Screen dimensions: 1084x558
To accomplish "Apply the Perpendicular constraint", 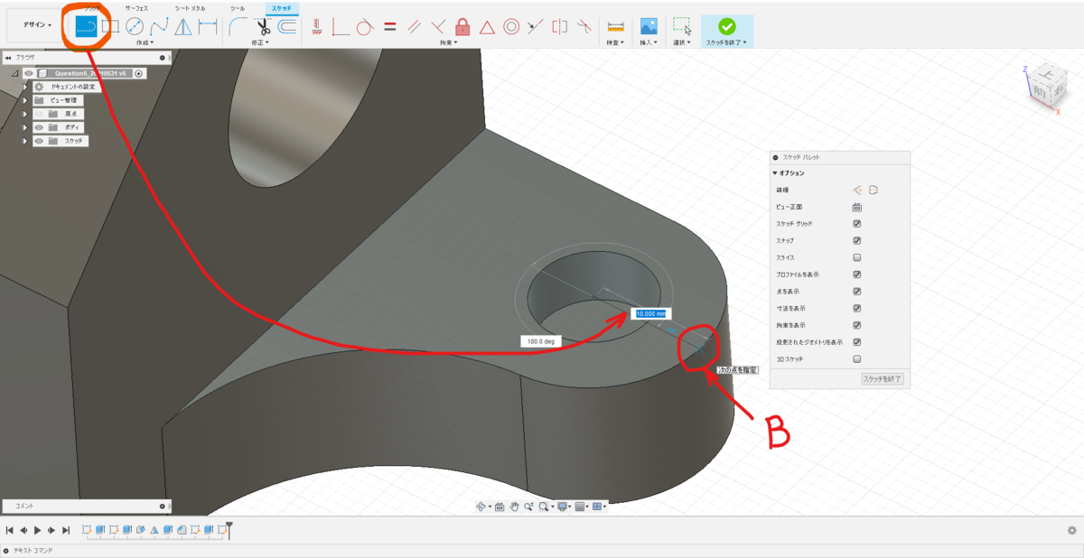I will coord(439,26).
